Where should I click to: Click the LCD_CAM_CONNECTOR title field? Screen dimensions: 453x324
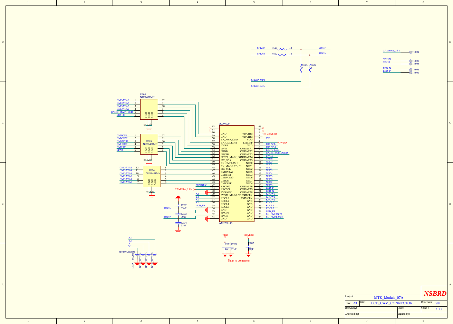point(392,303)
